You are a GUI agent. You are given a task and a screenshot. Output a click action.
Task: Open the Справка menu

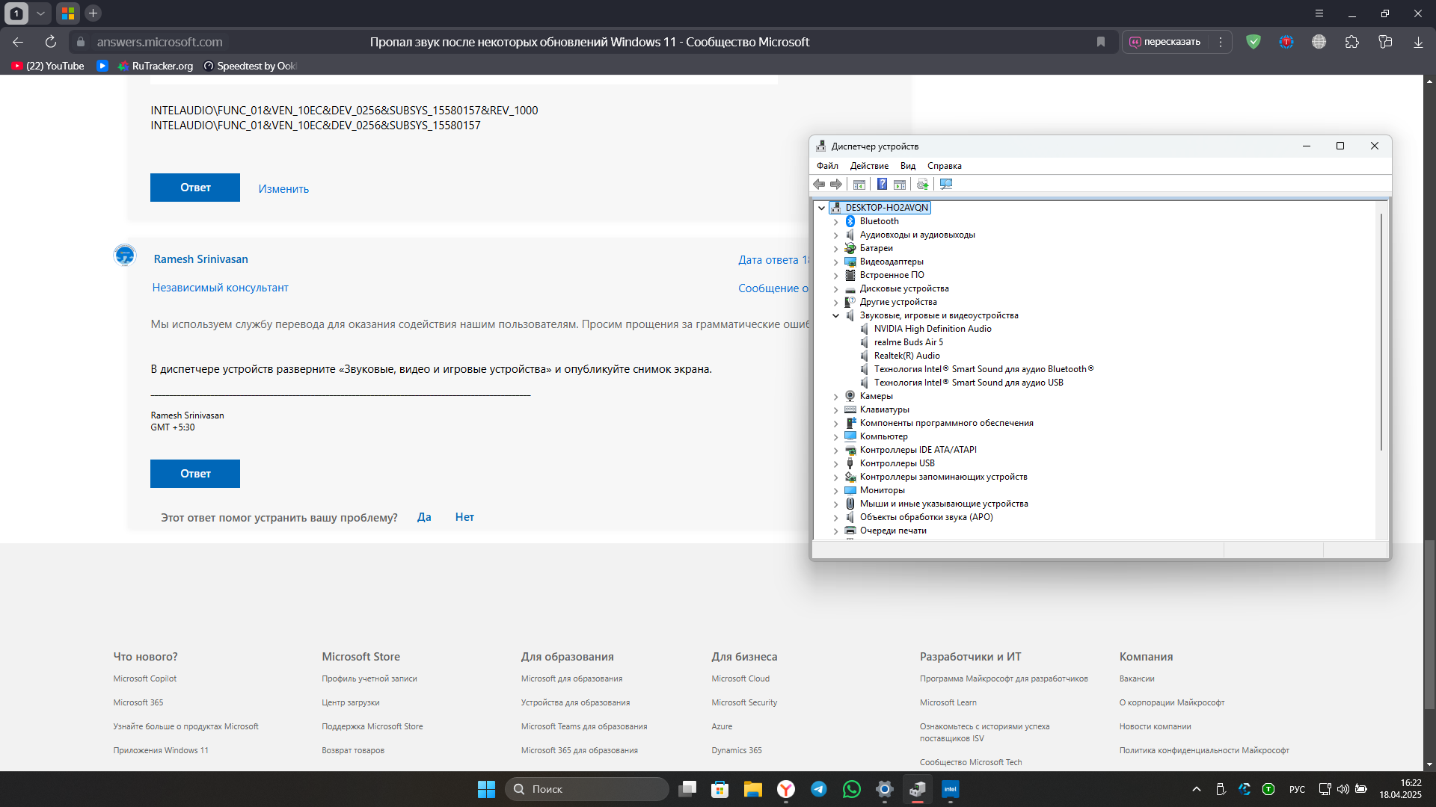[x=945, y=166]
